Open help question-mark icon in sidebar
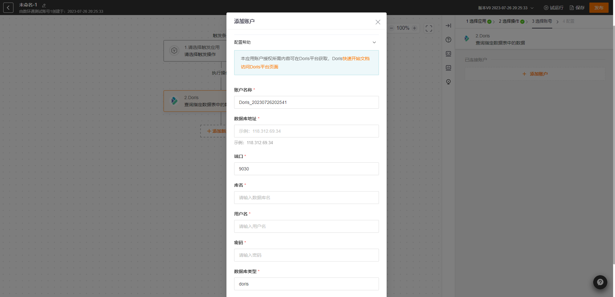 coord(448,40)
